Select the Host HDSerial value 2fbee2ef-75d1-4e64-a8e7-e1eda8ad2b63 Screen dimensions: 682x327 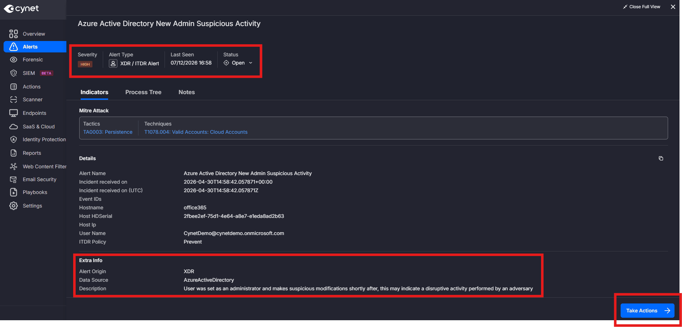coord(234,216)
